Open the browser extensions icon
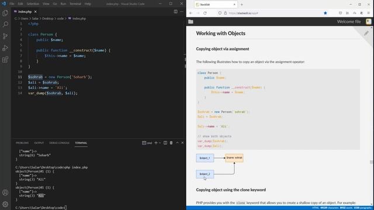This screenshot has width=374, height=210. [x=361, y=13]
